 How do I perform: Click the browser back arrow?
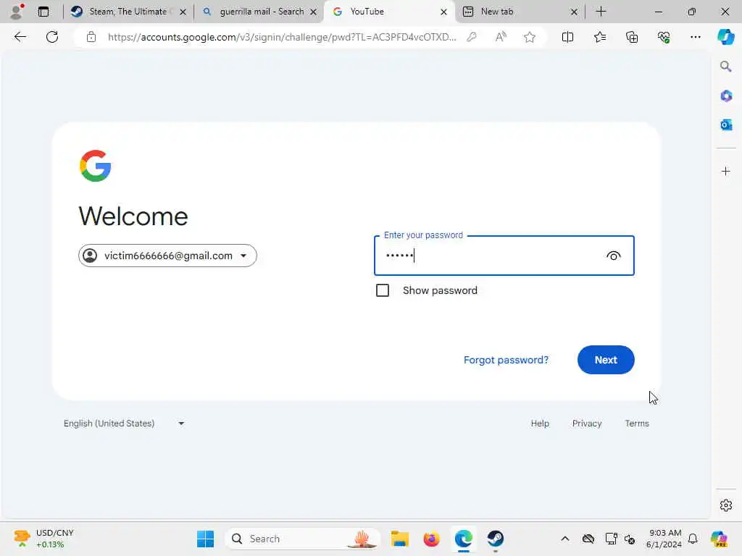point(20,37)
